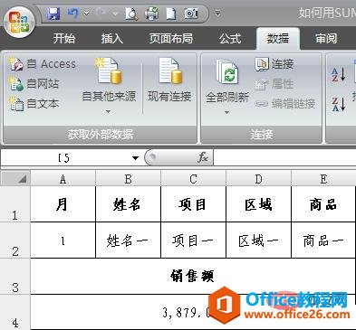Select the cell 姓名一

128,240
